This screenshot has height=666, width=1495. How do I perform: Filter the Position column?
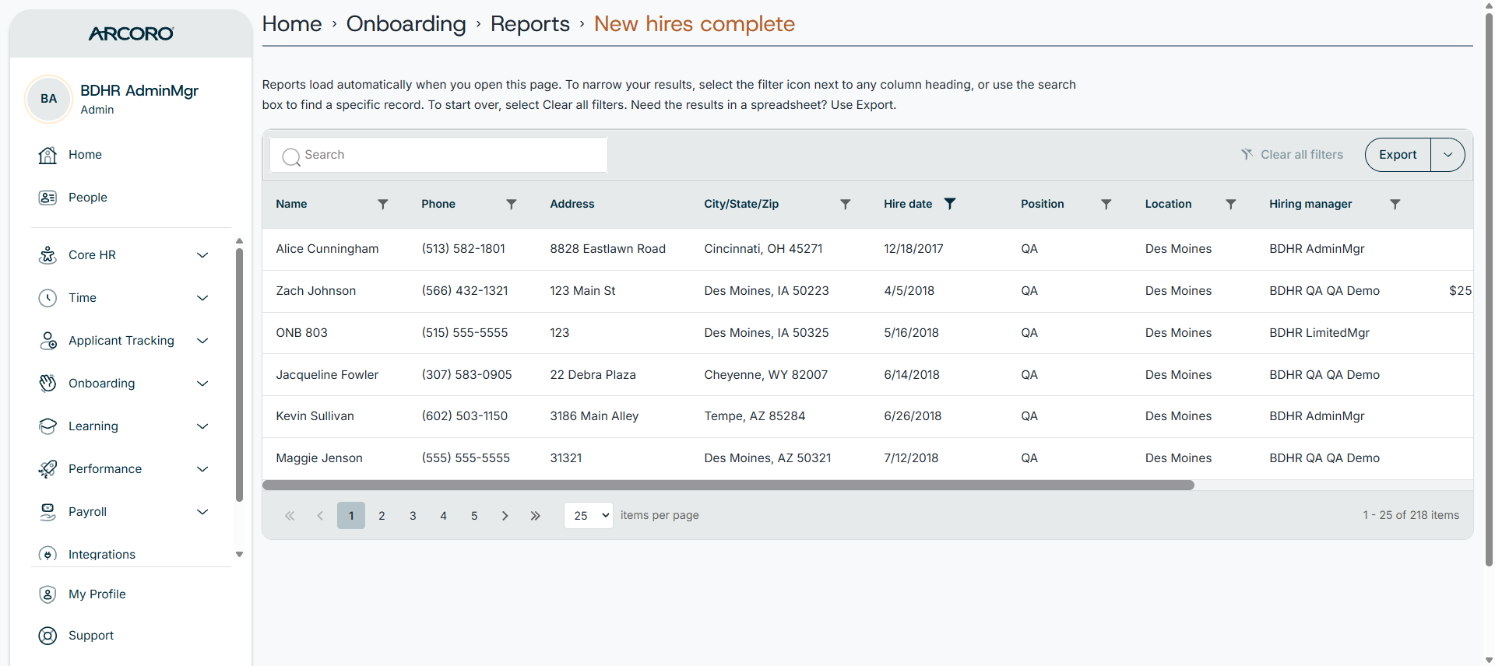1106,205
